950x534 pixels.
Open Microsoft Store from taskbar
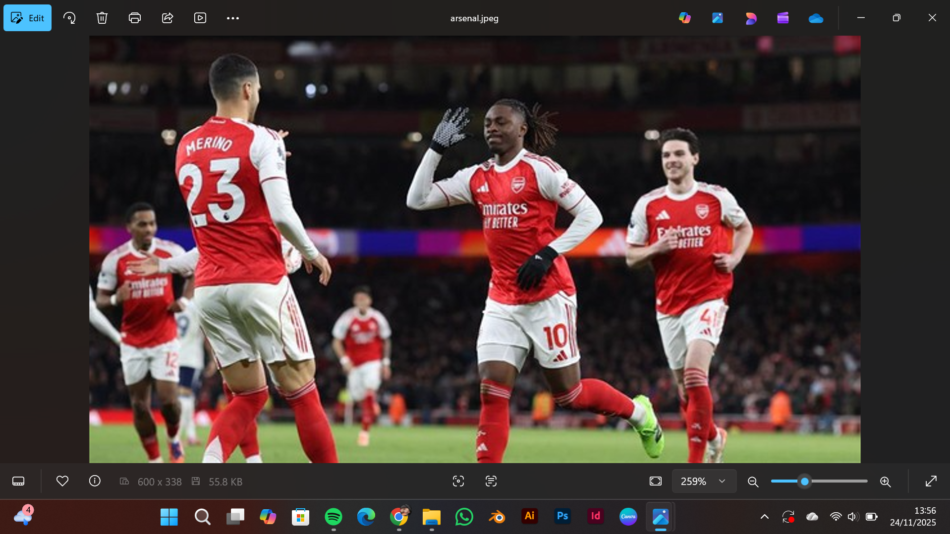pyautogui.click(x=300, y=517)
